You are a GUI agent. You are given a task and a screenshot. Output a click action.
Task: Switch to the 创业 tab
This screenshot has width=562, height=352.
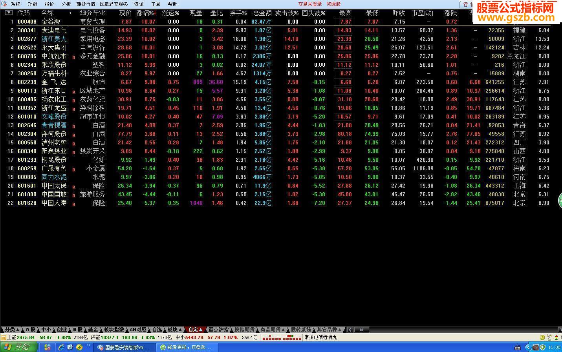[62, 330]
